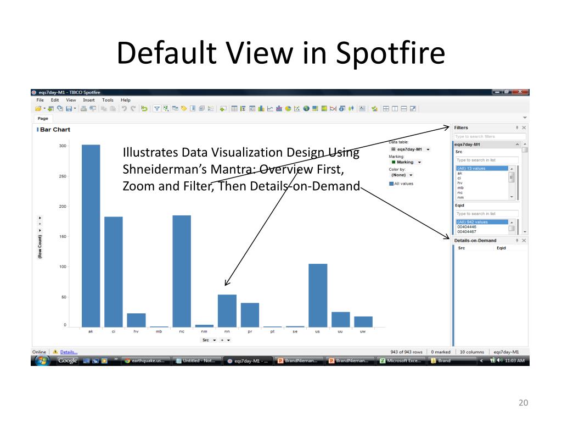Viewport: 562px width, 422px height.
Task: Open the File menu
Action: [40, 100]
